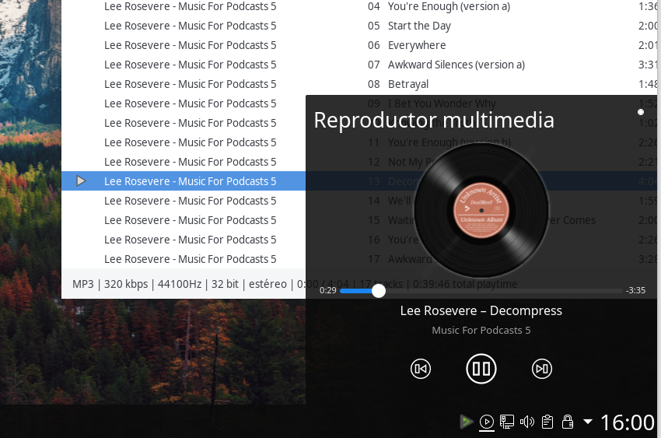Skip to the next track
This screenshot has height=438, width=661.
(x=542, y=369)
